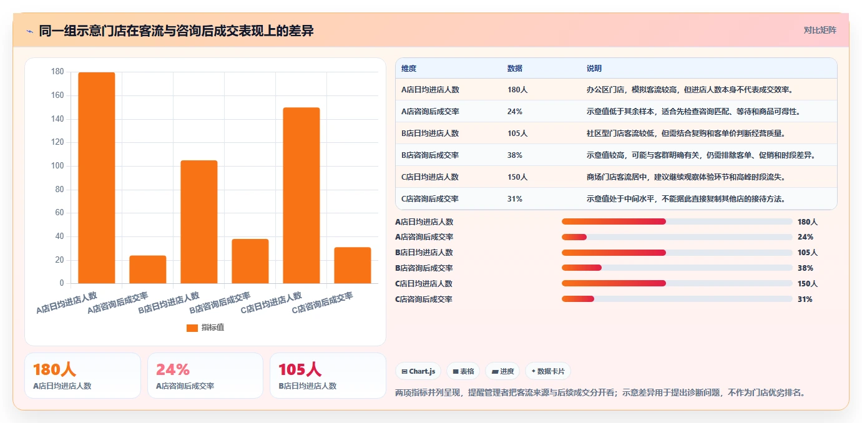Click the footnote starting 两项指标并列呈现
This screenshot has height=423, width=862.
coord(600,393)
